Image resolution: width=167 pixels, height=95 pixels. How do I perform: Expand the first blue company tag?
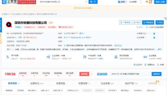[x=18, y=27]
